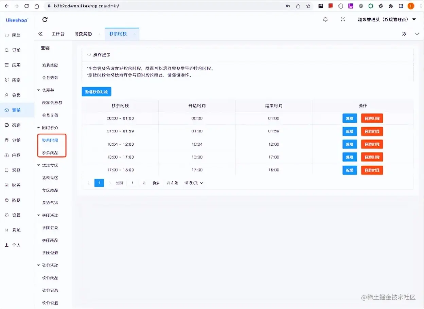Image resolution: width=424 pixels, height=309 pixels.
Task: Collapse the 砍价活动 bargain submenu group
Action: pyautogui.click(x=48, y=265)
